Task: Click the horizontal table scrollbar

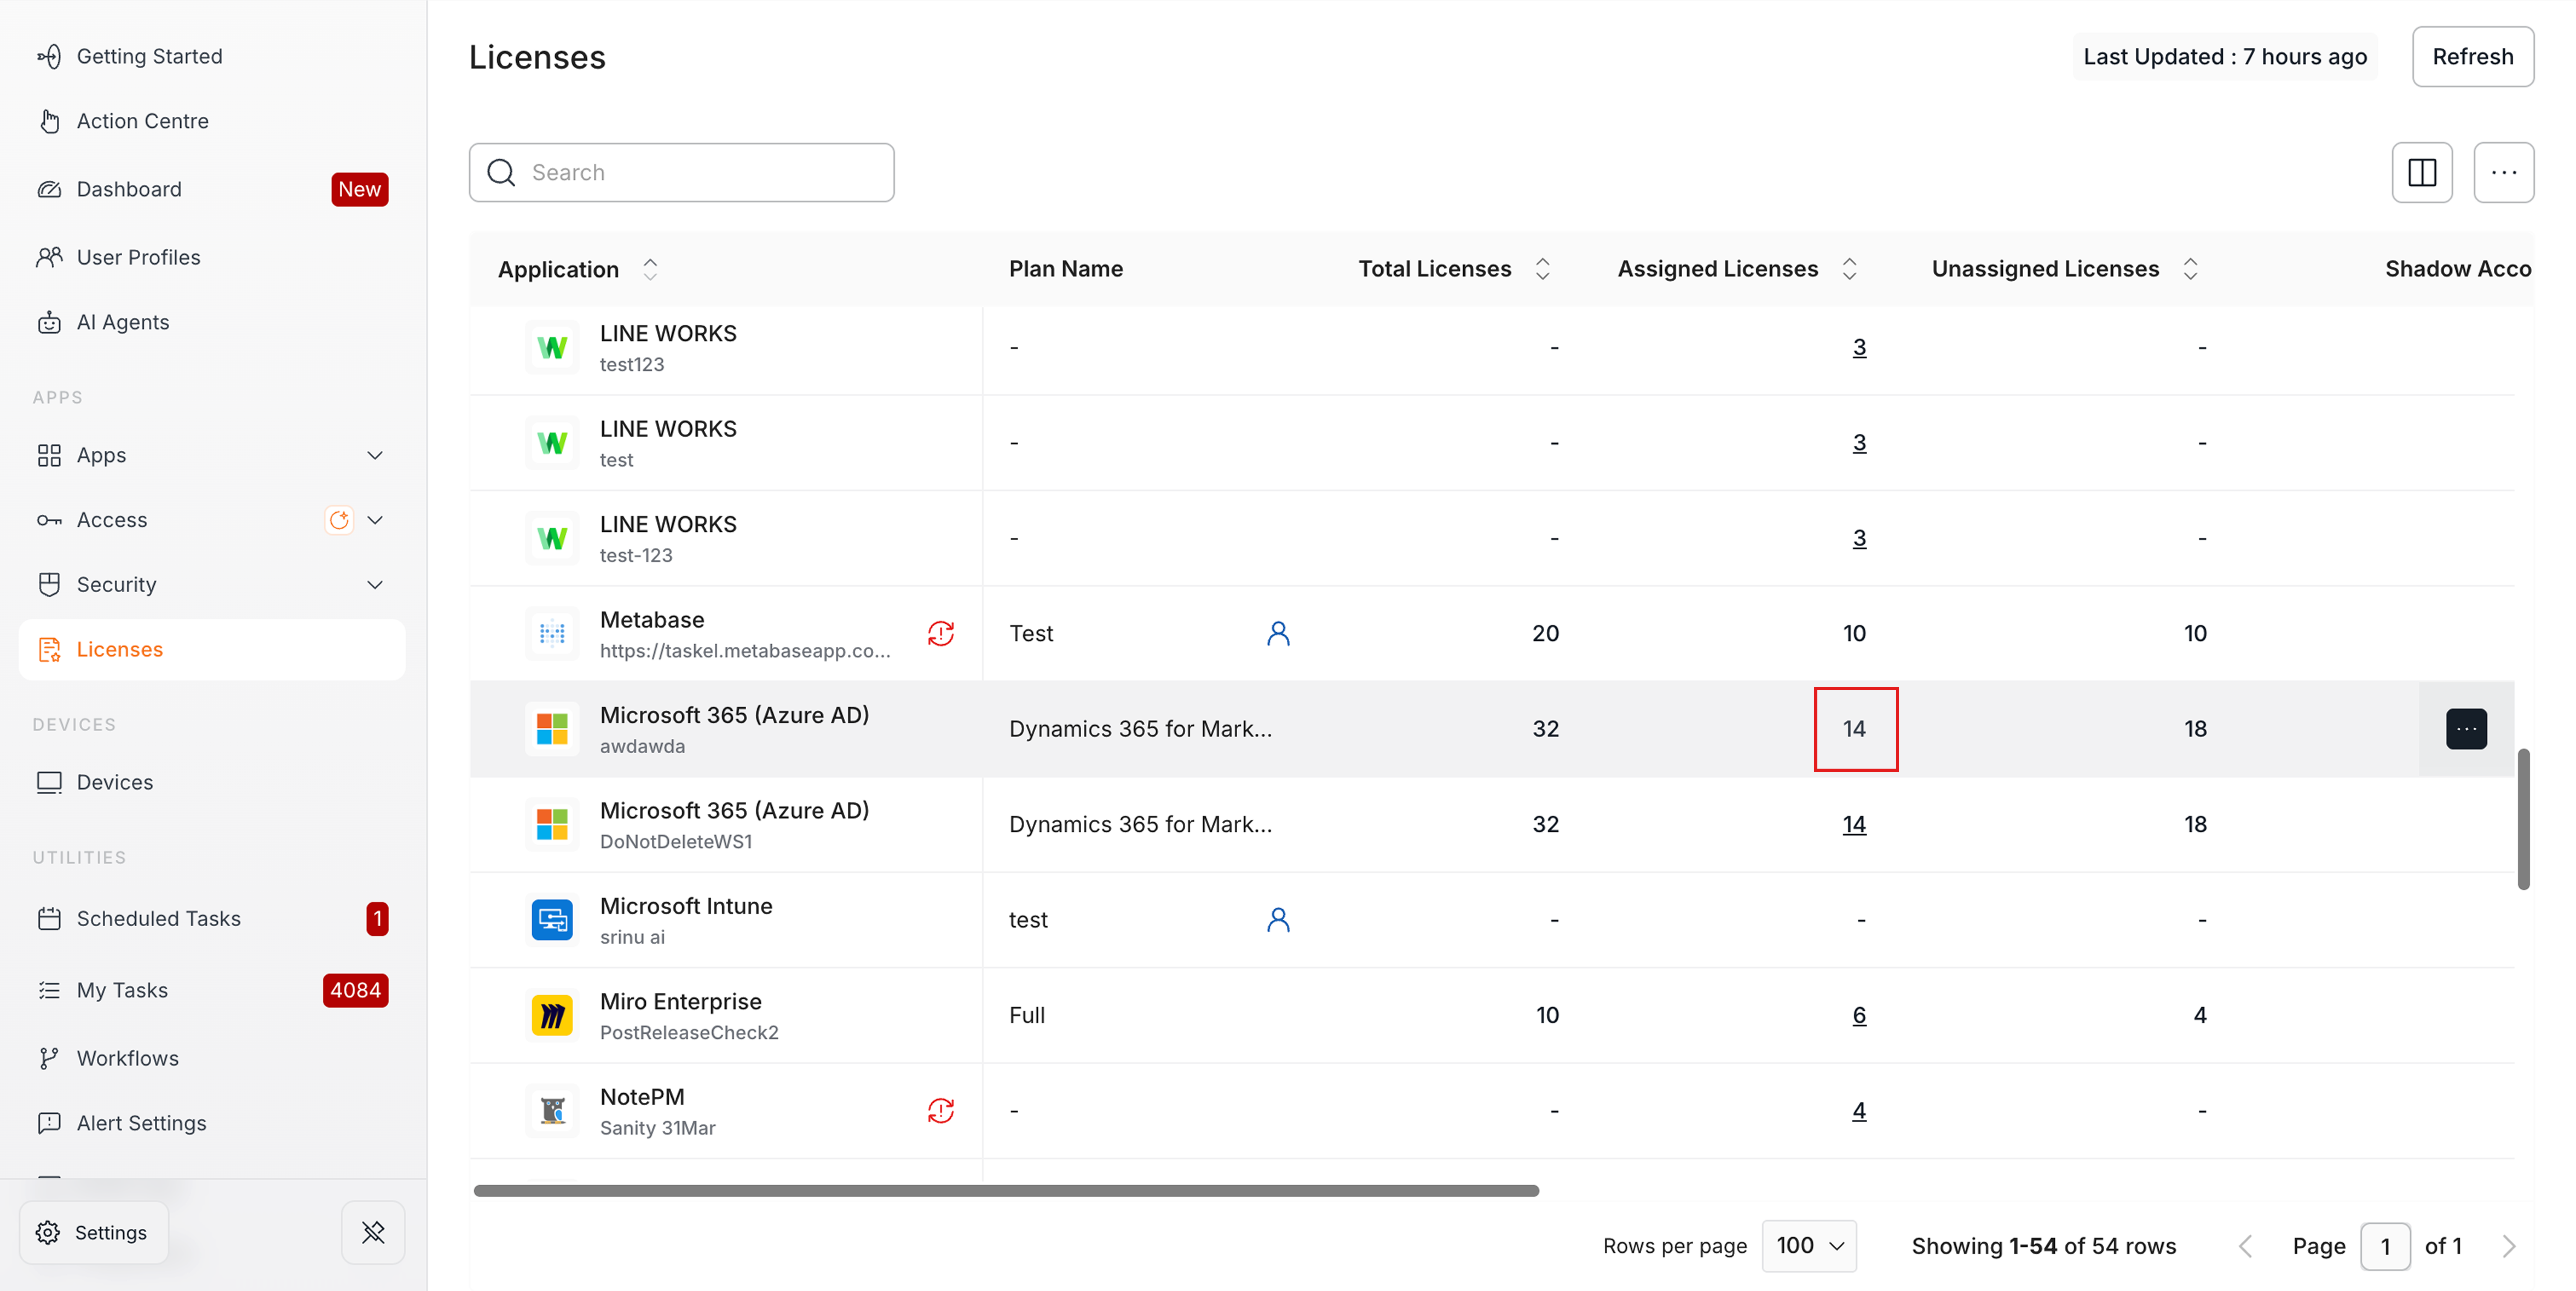Action: click(x=1006, y=1190)
